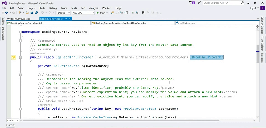The width and height of the screenshot is (266, 128).
Task: Open the Start button dropdown arrow
Action: tap(107, 13)
